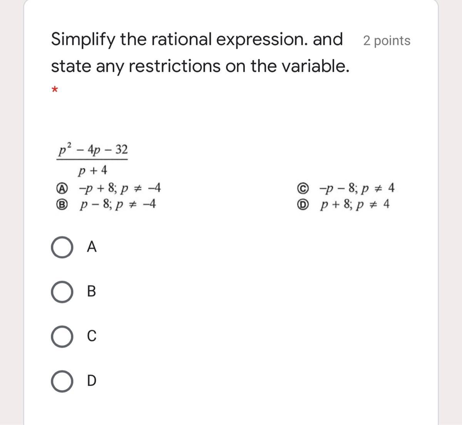Choose radio option B
The height and width of the screenshot is (425, 462).
(x=62, y=292)
